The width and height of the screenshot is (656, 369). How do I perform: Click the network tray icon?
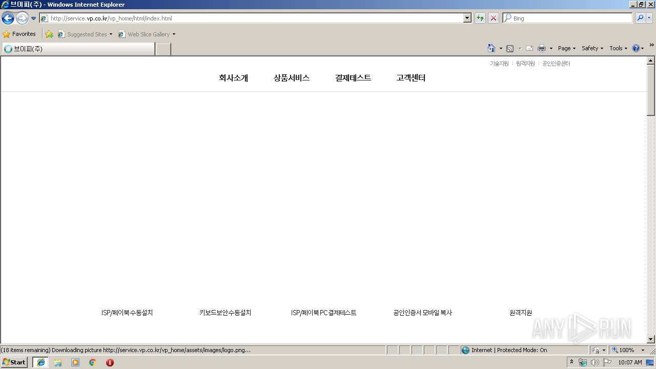[583, 362]
